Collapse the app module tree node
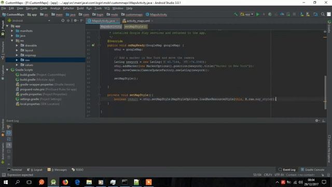 pos(7,26)
